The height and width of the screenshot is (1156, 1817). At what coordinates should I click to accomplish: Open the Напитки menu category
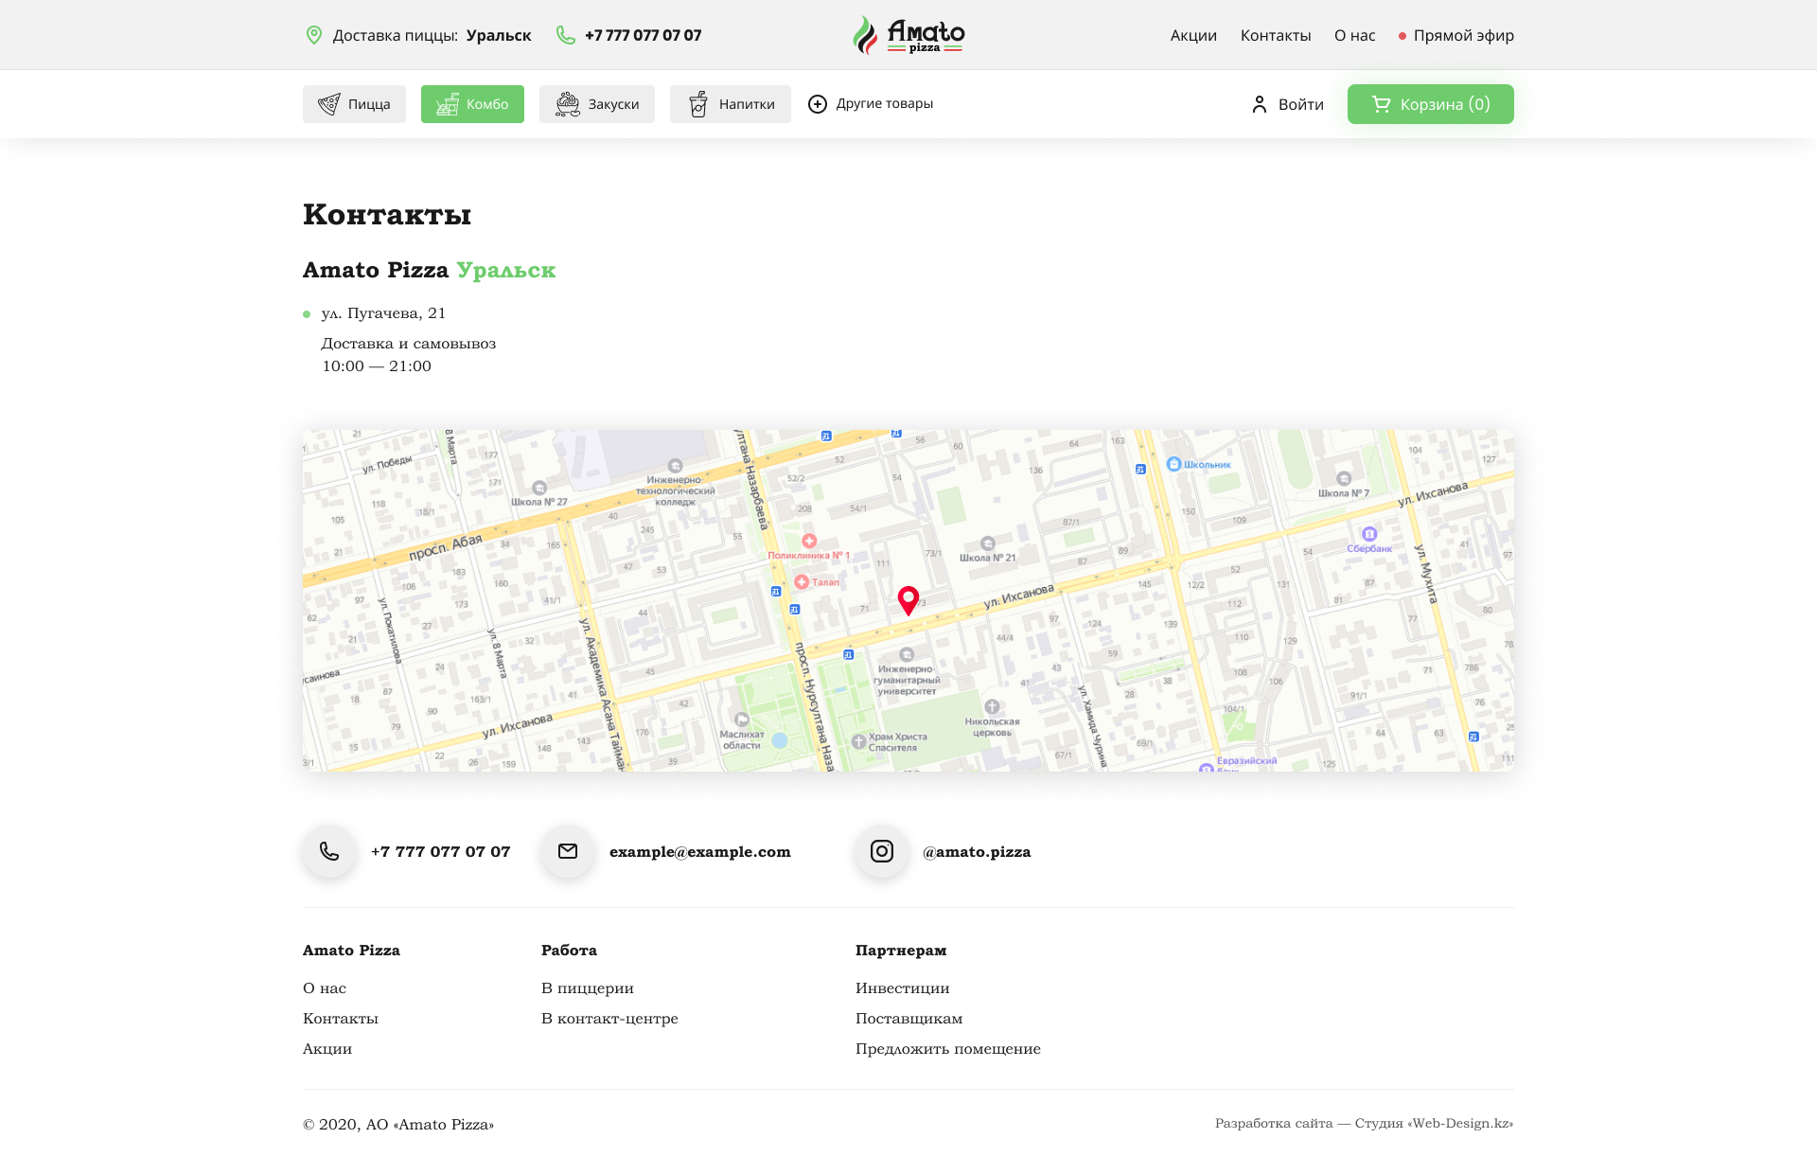tap(731, 104)
